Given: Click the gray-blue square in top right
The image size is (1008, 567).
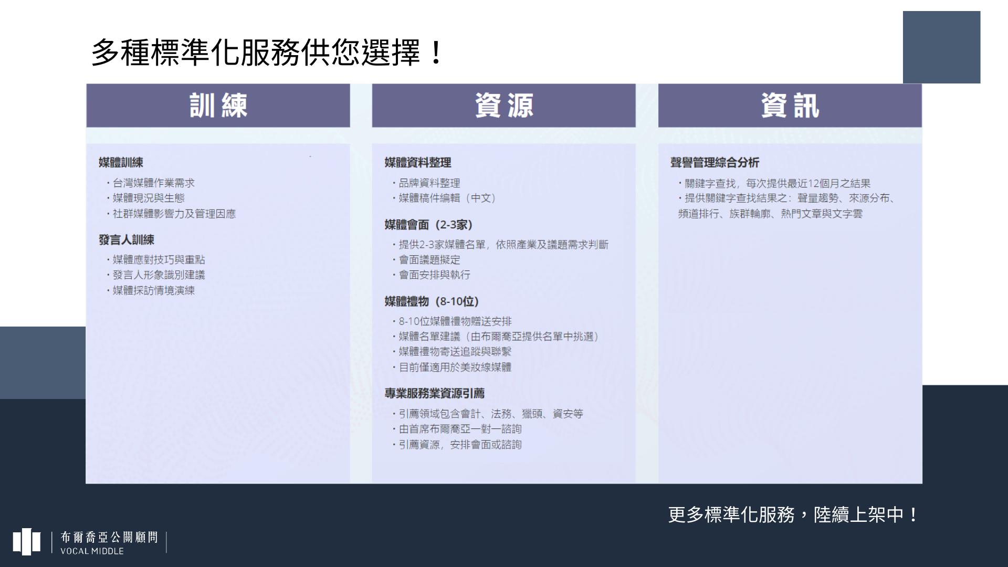Looking at the screenshot, I should (x=941, y=47).
